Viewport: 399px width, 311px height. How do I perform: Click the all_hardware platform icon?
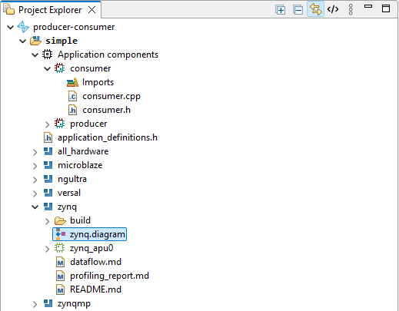pos(48,151)
